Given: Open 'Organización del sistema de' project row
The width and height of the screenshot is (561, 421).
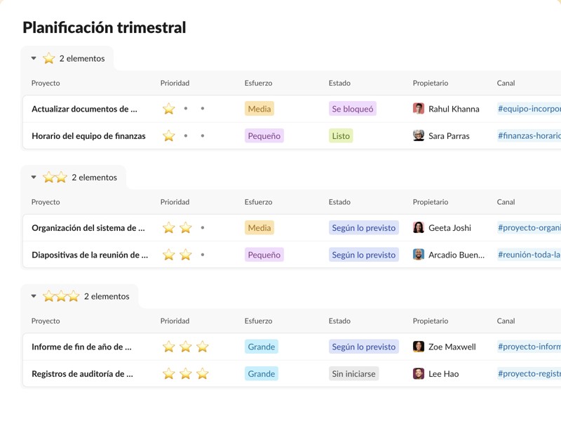Looking at the screenshot, I should pyautogui.click(x=88, y=228).
